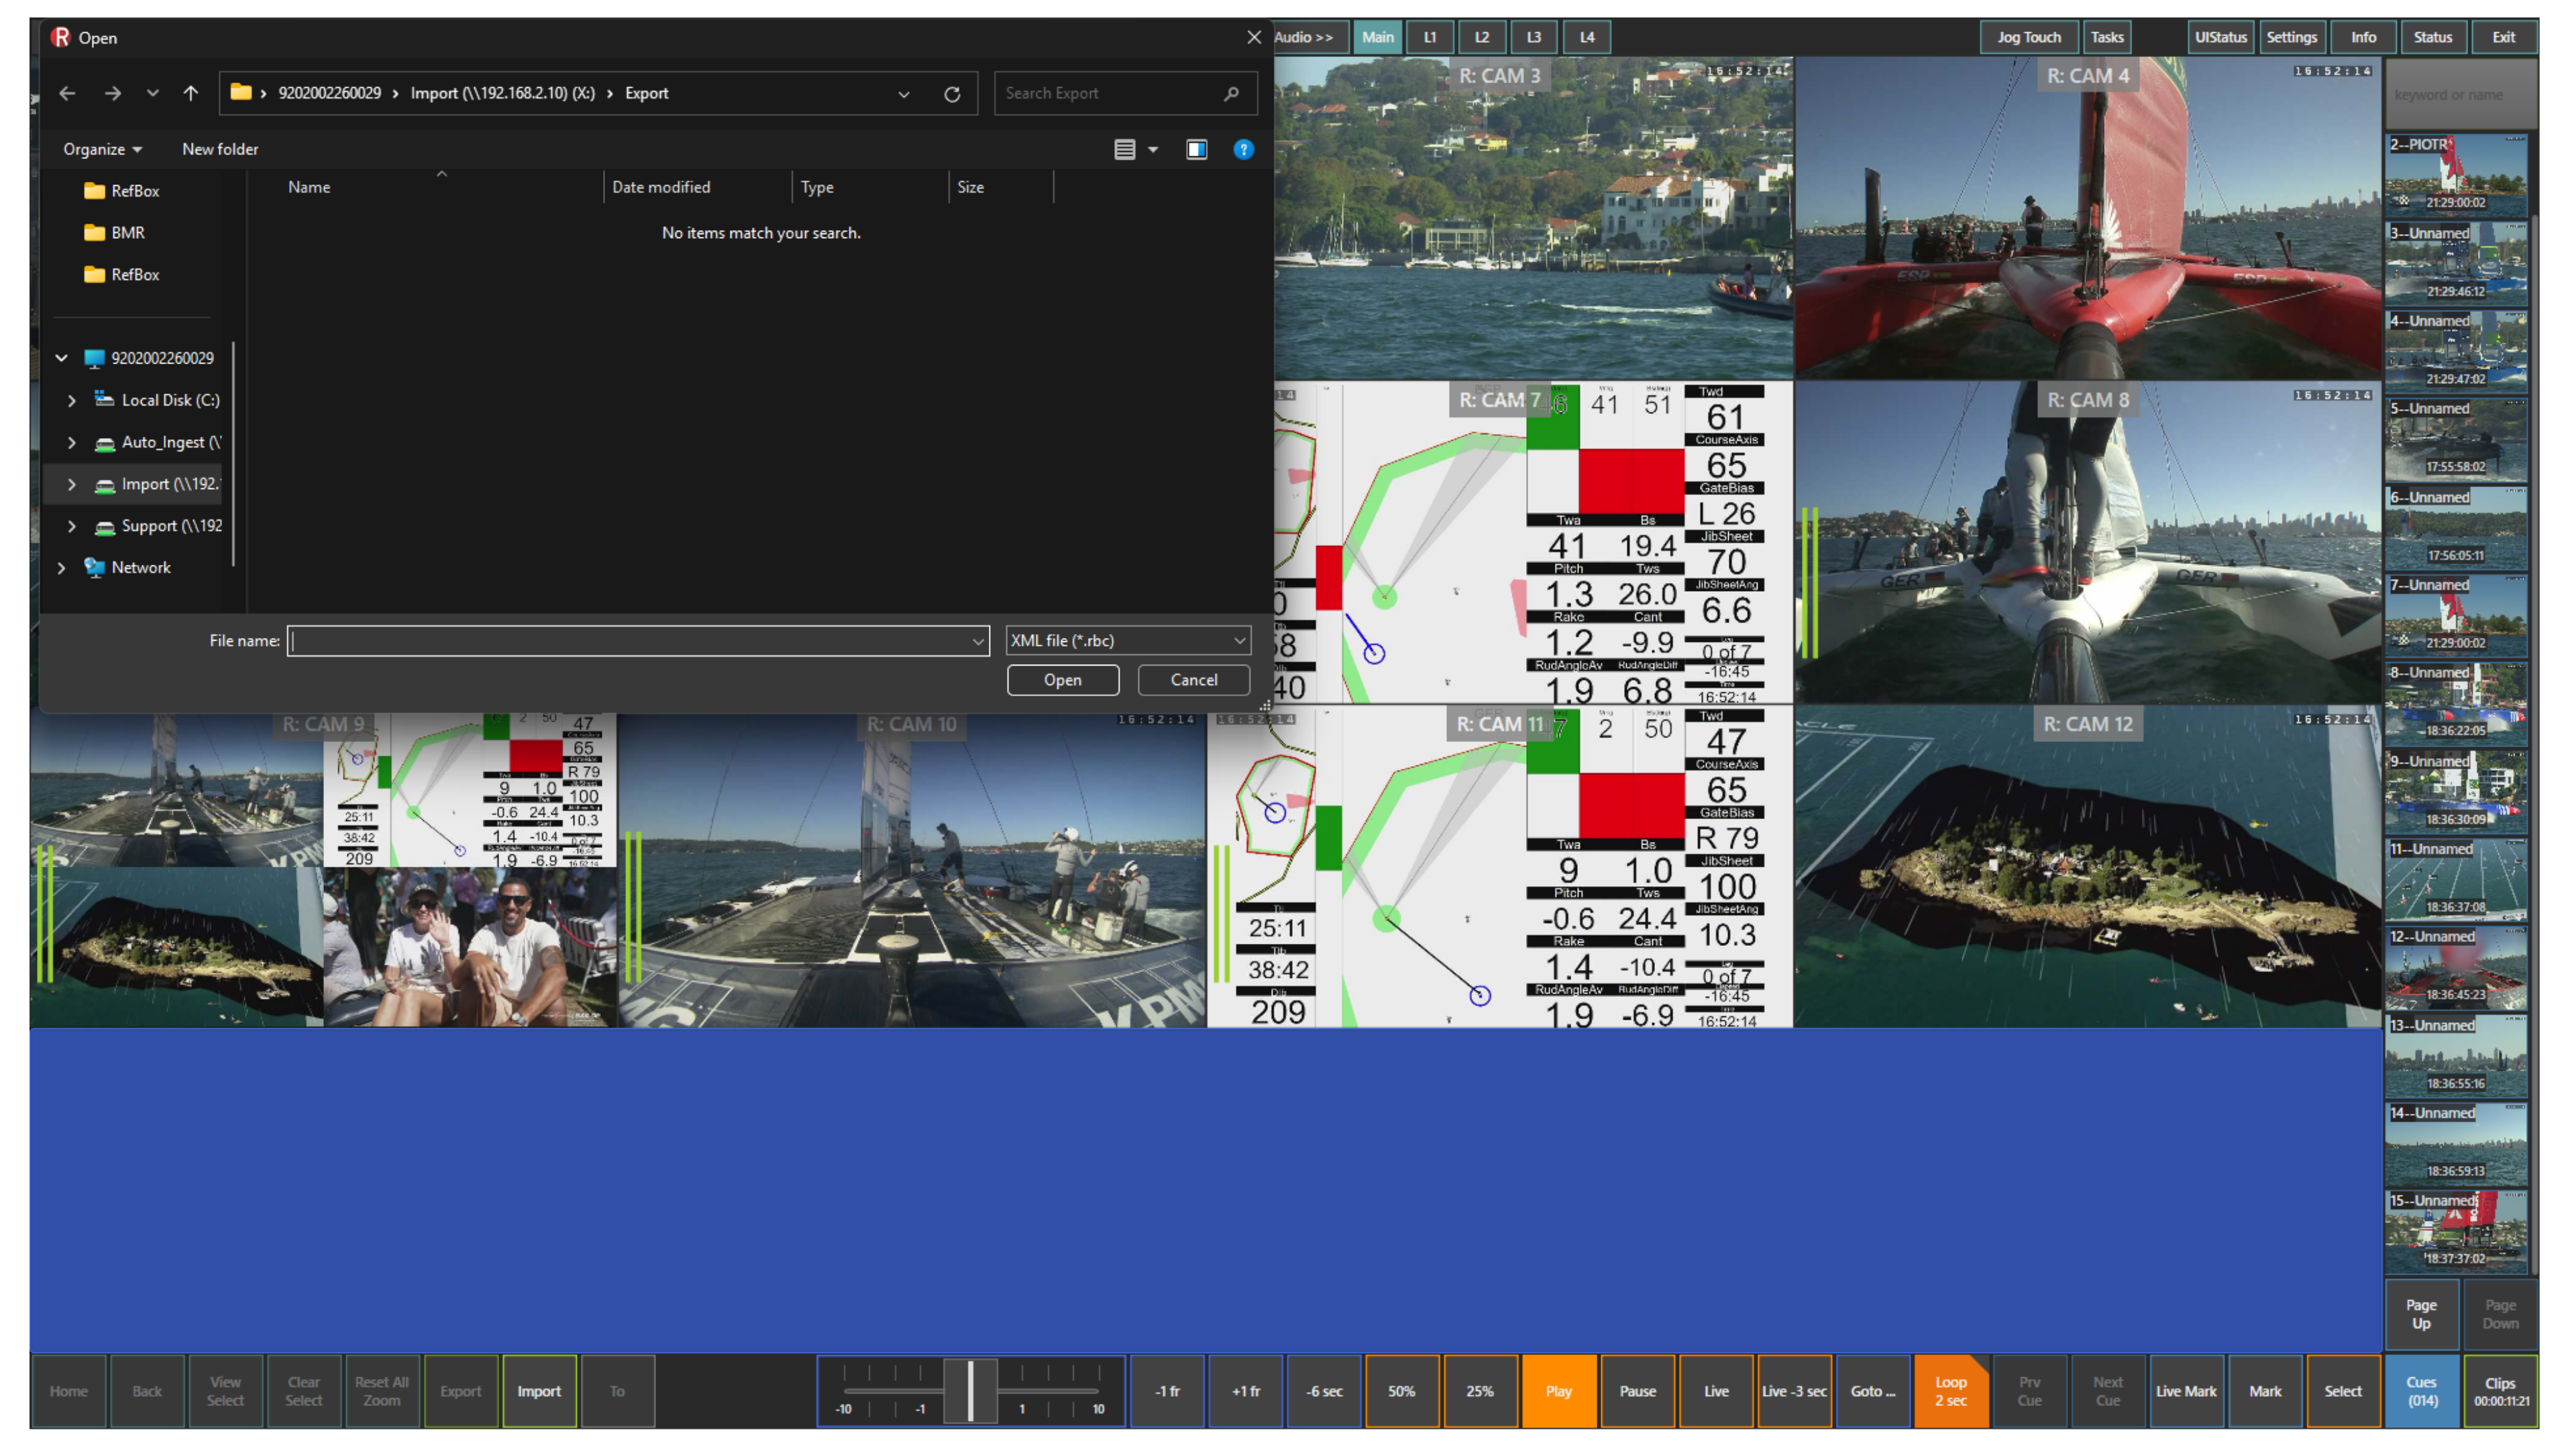Create a New folder
This screenshot has height=1449, width=2576.
click(x=220, y=149)
